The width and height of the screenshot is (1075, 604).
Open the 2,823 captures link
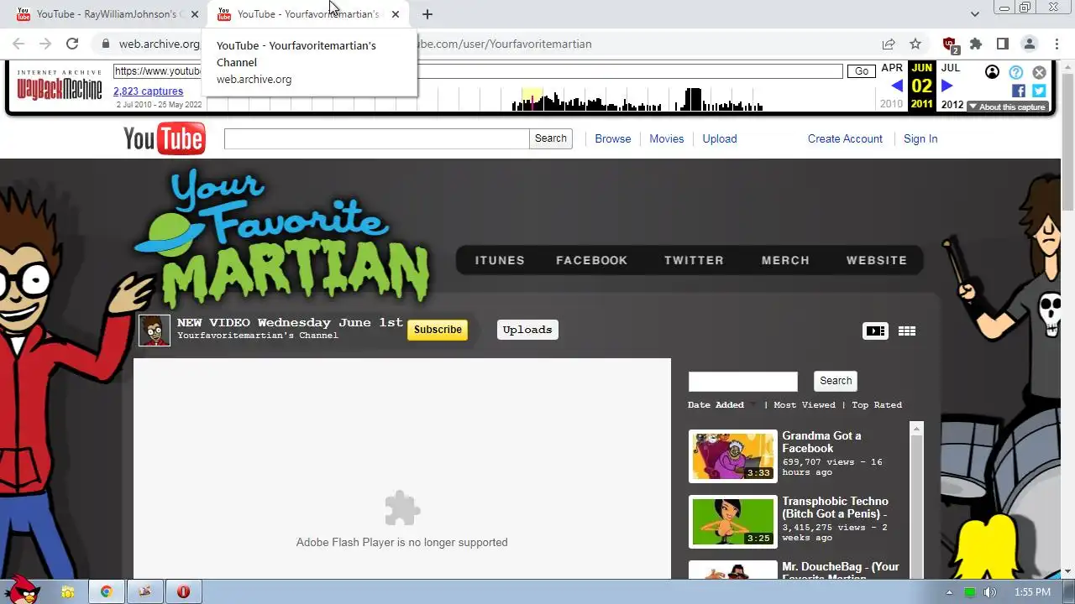click(148, 91)
